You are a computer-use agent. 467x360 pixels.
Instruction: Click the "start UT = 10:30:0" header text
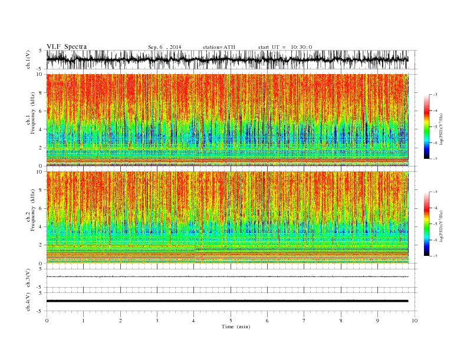[285, 47]
